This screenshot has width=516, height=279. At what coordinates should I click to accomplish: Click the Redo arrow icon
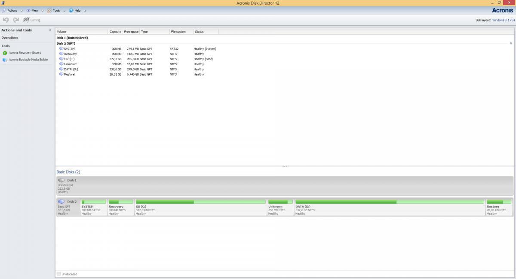[16, 20]
